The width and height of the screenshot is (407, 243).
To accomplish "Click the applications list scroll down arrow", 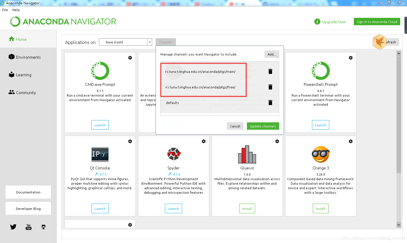I will [399, 225].
